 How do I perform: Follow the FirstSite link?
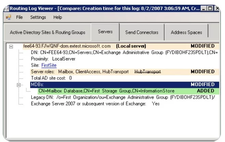click(49, 65)
